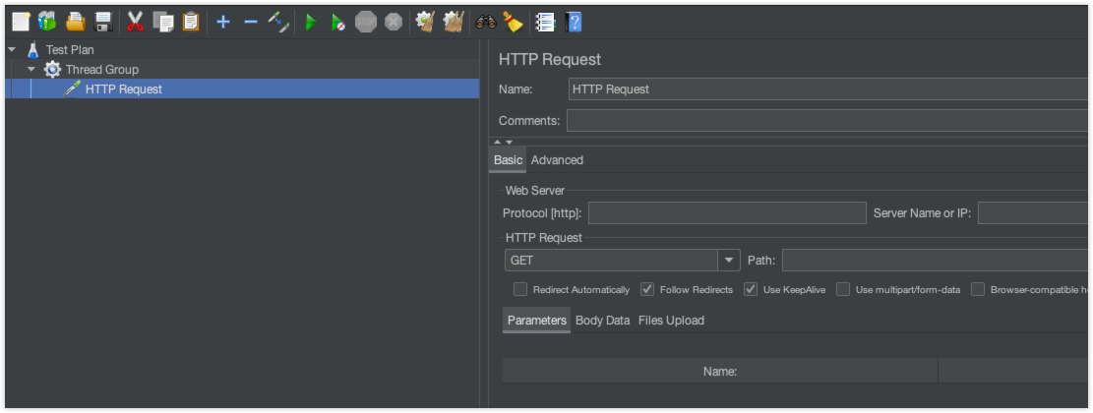The width and height of the screenshot is (1093, 413).
Task: Enable Redirect Automatically checkbox
Action: coord(520,289)
